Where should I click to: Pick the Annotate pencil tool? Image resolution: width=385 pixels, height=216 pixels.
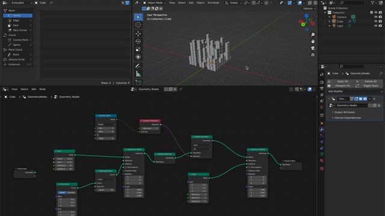coord(138,65)
